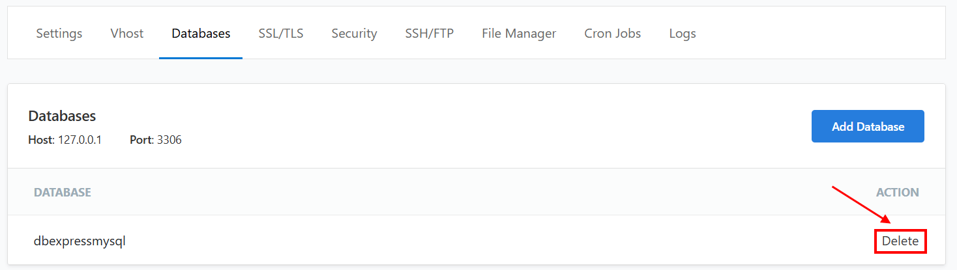Screen dimensions: 957x270
Task: Open the File Manager tab
Action: point(519,33)
